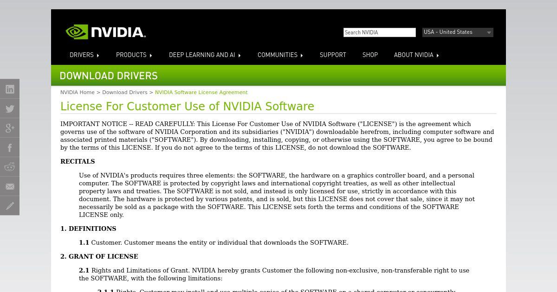This screenshot has width=557, height=292.
Task: Click the License For Customer Use heading
Action: click(x=187, y=107)
